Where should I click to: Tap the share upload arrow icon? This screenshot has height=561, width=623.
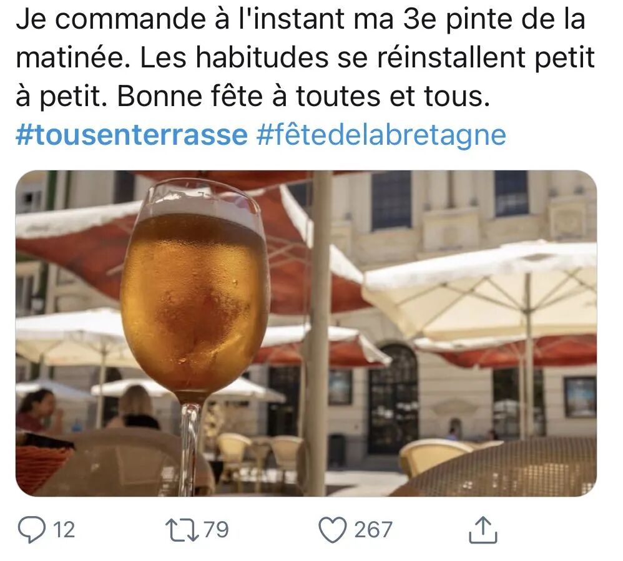[x=483, y=530]
